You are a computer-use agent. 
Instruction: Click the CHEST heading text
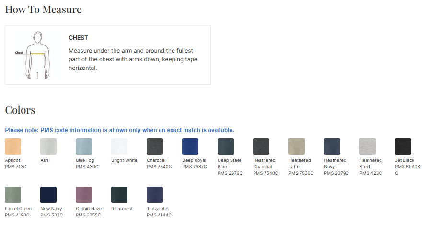[79, 38]
